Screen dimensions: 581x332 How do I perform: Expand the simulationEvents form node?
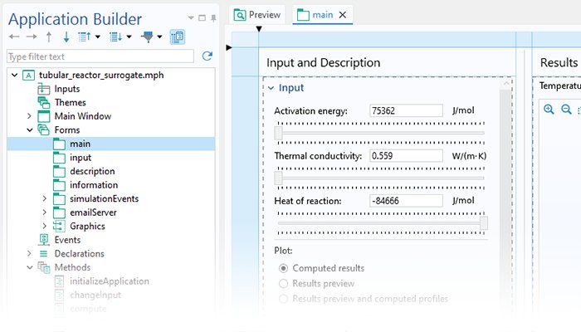45,199
